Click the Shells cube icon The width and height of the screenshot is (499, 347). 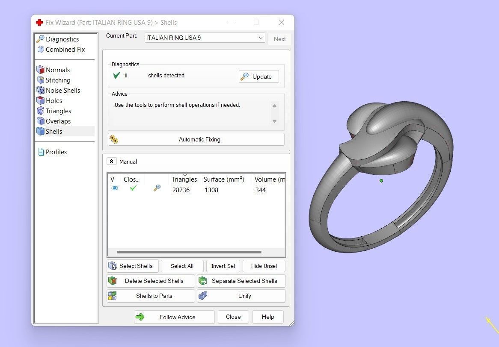pyautogui.click(x=40, y=131)
